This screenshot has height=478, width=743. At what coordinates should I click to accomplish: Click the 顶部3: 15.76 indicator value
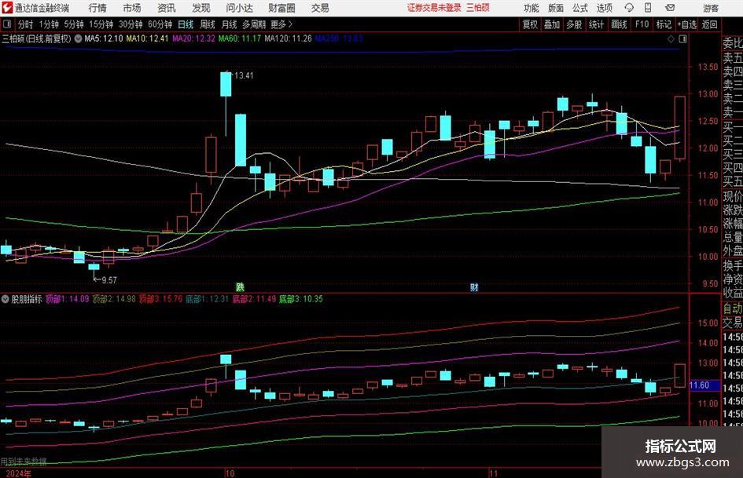tap(160, 299)
